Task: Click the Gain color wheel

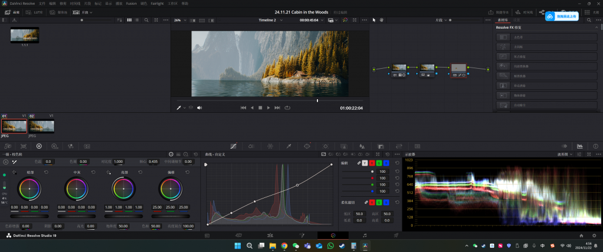Action: coord(122,190)
